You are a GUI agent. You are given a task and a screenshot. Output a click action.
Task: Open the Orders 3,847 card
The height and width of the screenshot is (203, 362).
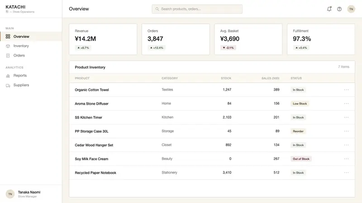(x=176, y=39)
